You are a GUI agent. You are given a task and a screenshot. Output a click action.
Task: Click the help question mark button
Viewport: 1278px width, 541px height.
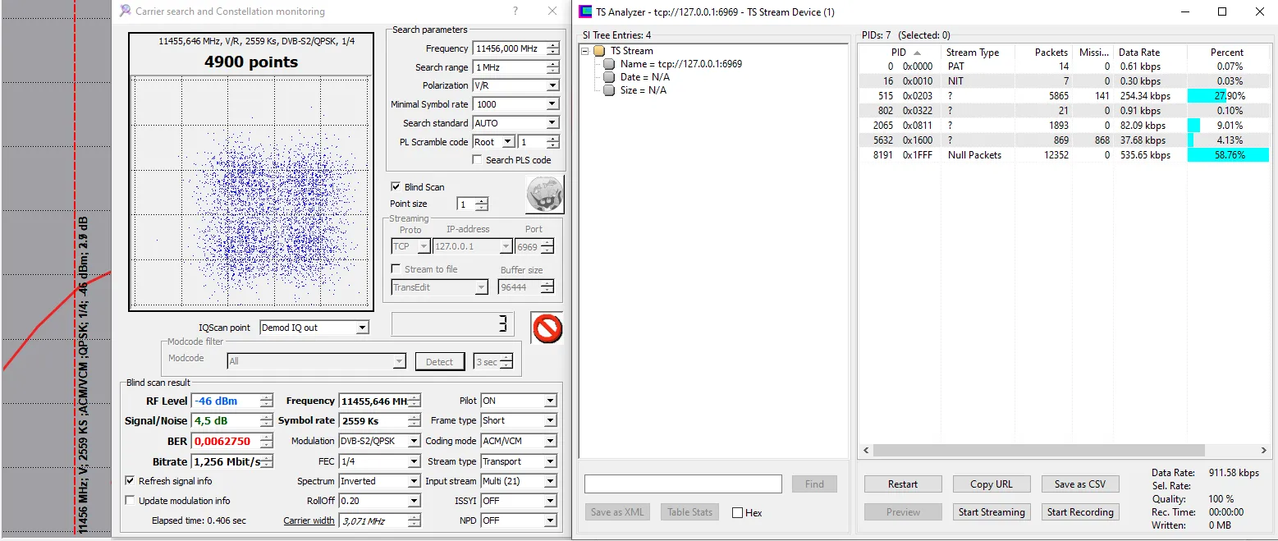[x=515, y=11]
